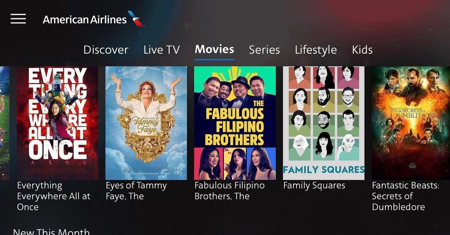Click the Everything Everywhere All at Once title text
Screen dimensions: 450x235
click(54, 196)
